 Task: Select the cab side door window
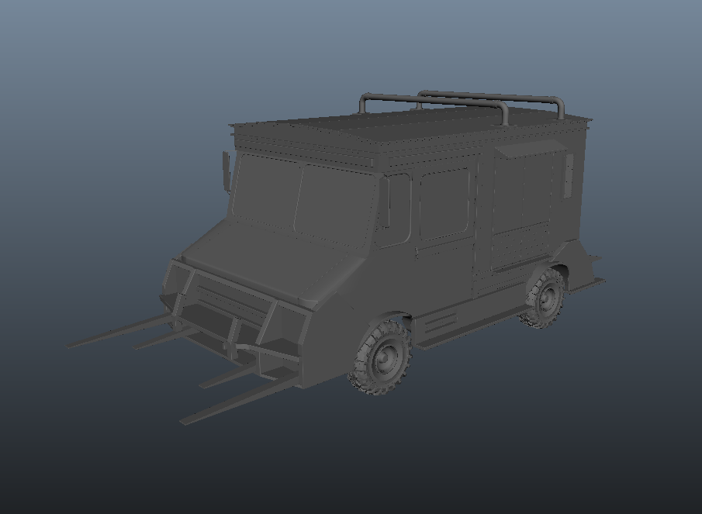pyautogui.click(x=444, y=205)
